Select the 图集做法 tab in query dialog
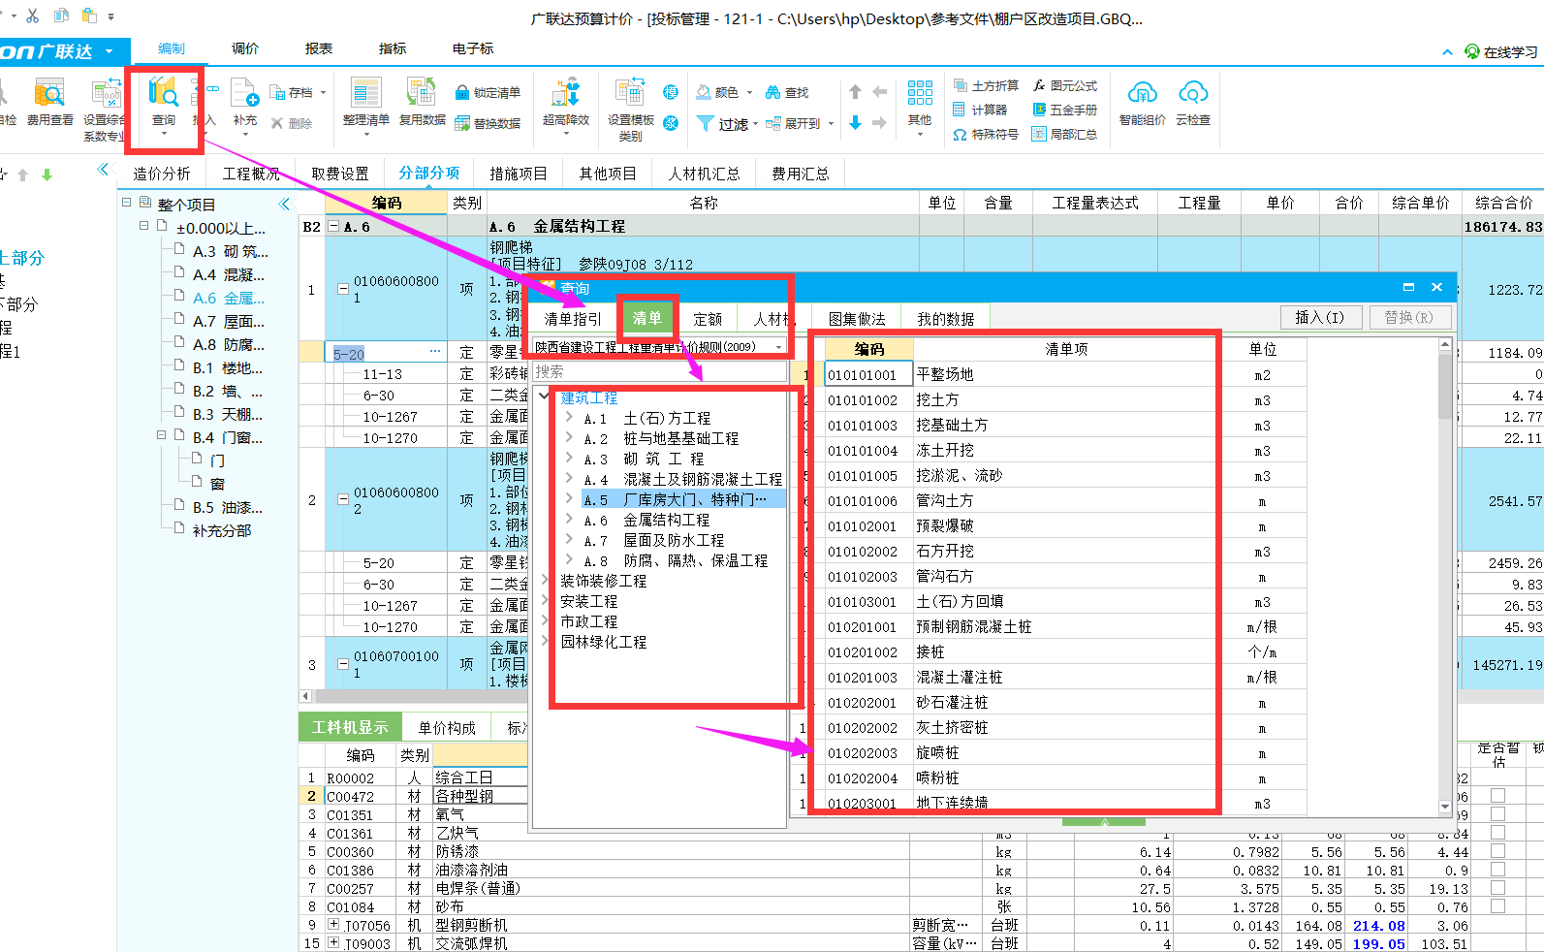 (857, 318)
